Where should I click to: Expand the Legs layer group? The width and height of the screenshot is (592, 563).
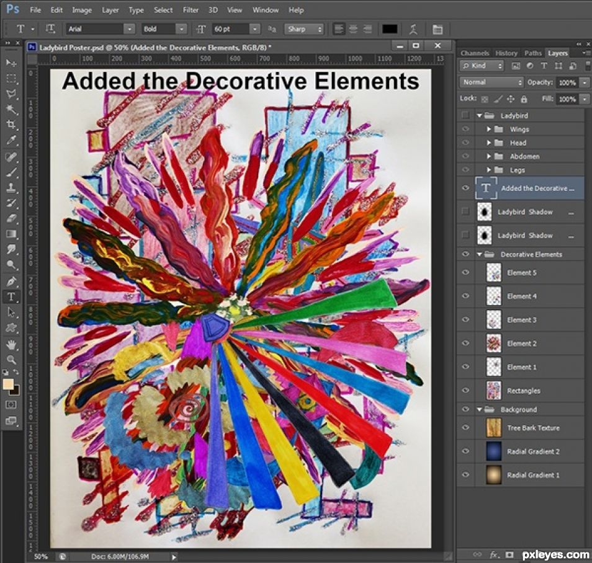(x=488, y=170)
